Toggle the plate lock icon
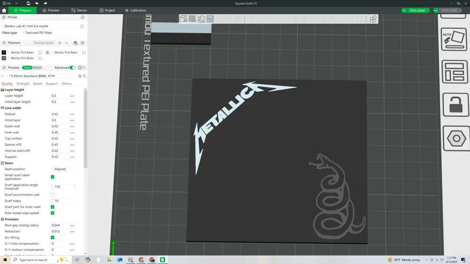 [455, 105]
